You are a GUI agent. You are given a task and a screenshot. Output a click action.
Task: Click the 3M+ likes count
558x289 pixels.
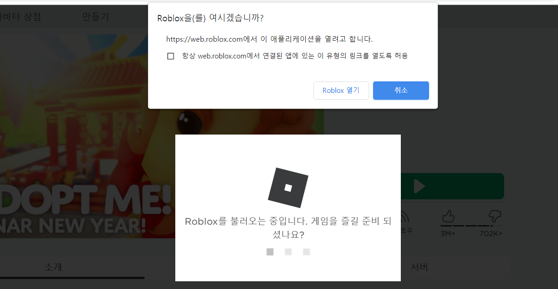[x=448, y=234]
